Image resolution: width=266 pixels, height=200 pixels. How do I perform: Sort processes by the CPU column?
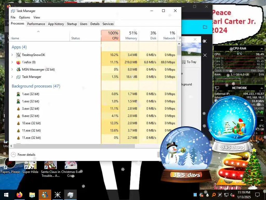110,35
